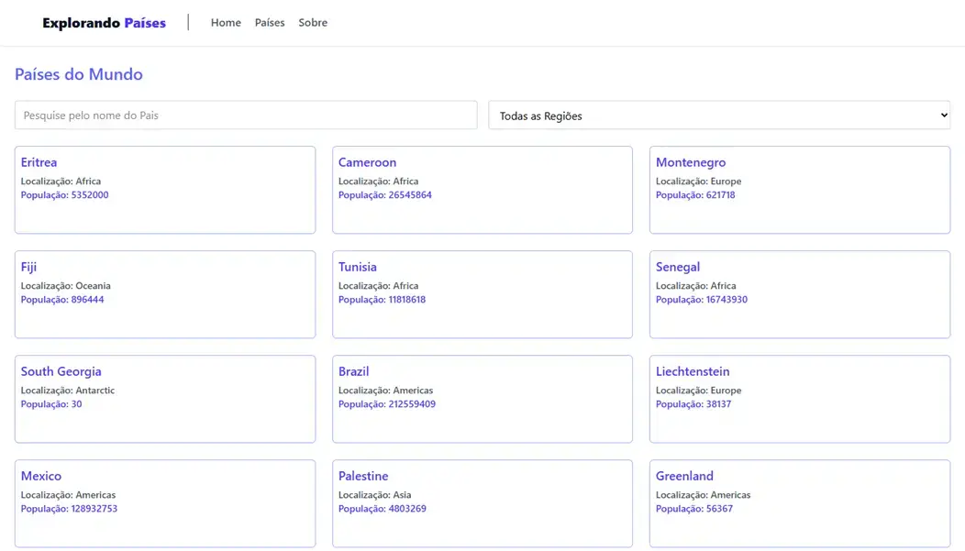
Task: Select the Mexico country card
Action: pyautogui.click(x=165, y=503)
